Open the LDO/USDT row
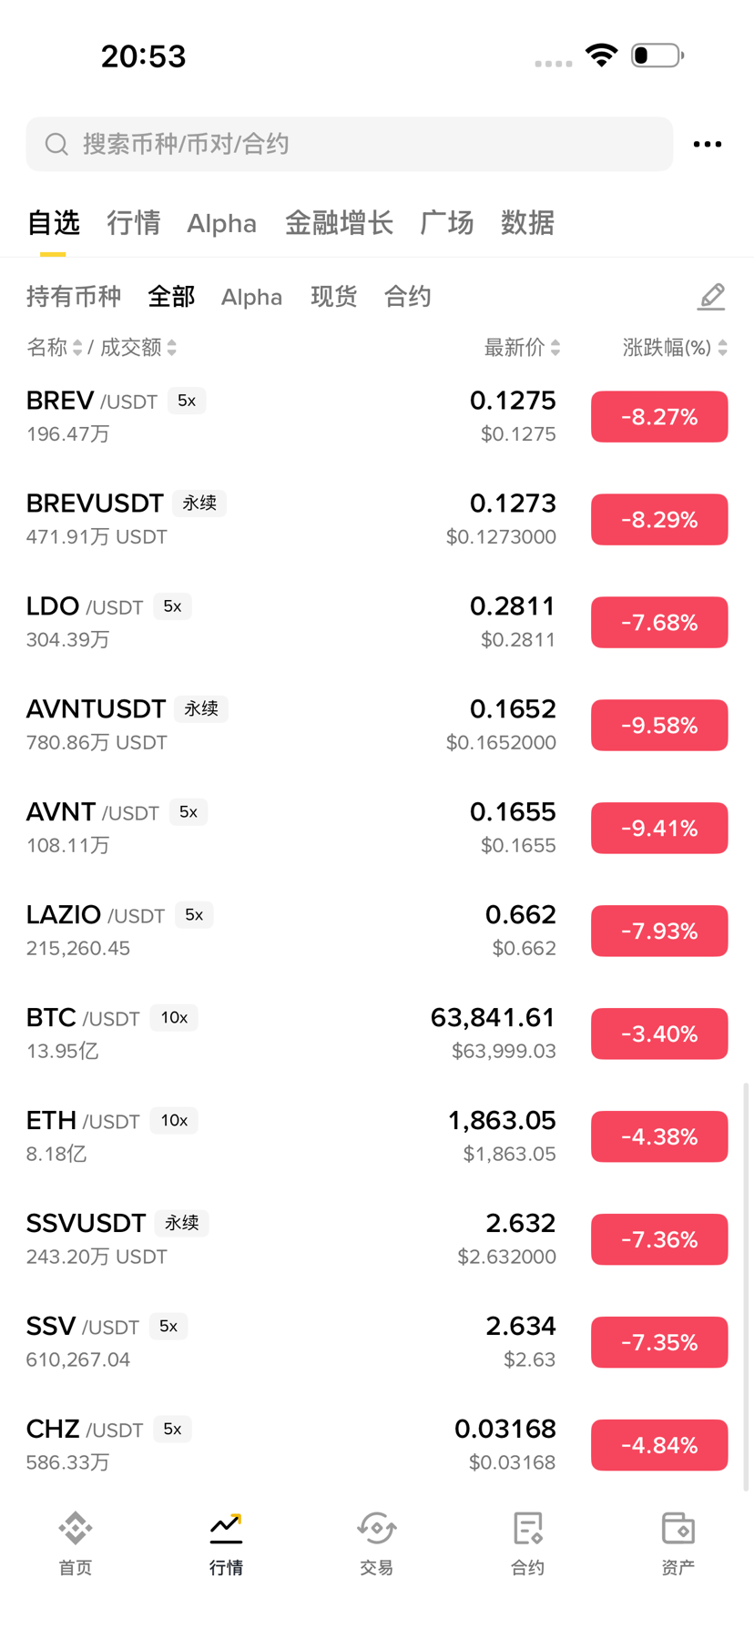The image size is (754, 1639). coord(273,622)
